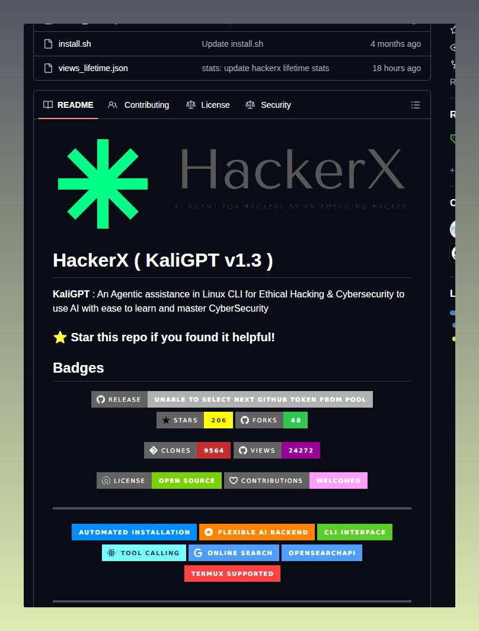Click the 'Unable to select next GitHub token' badge text

(x=260, y=399)
